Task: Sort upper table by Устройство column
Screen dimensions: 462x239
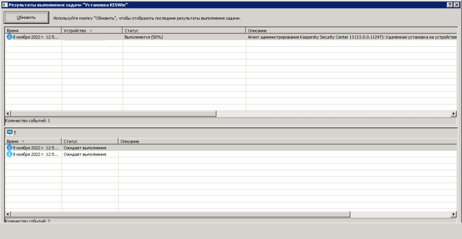Action: [92, 30]
